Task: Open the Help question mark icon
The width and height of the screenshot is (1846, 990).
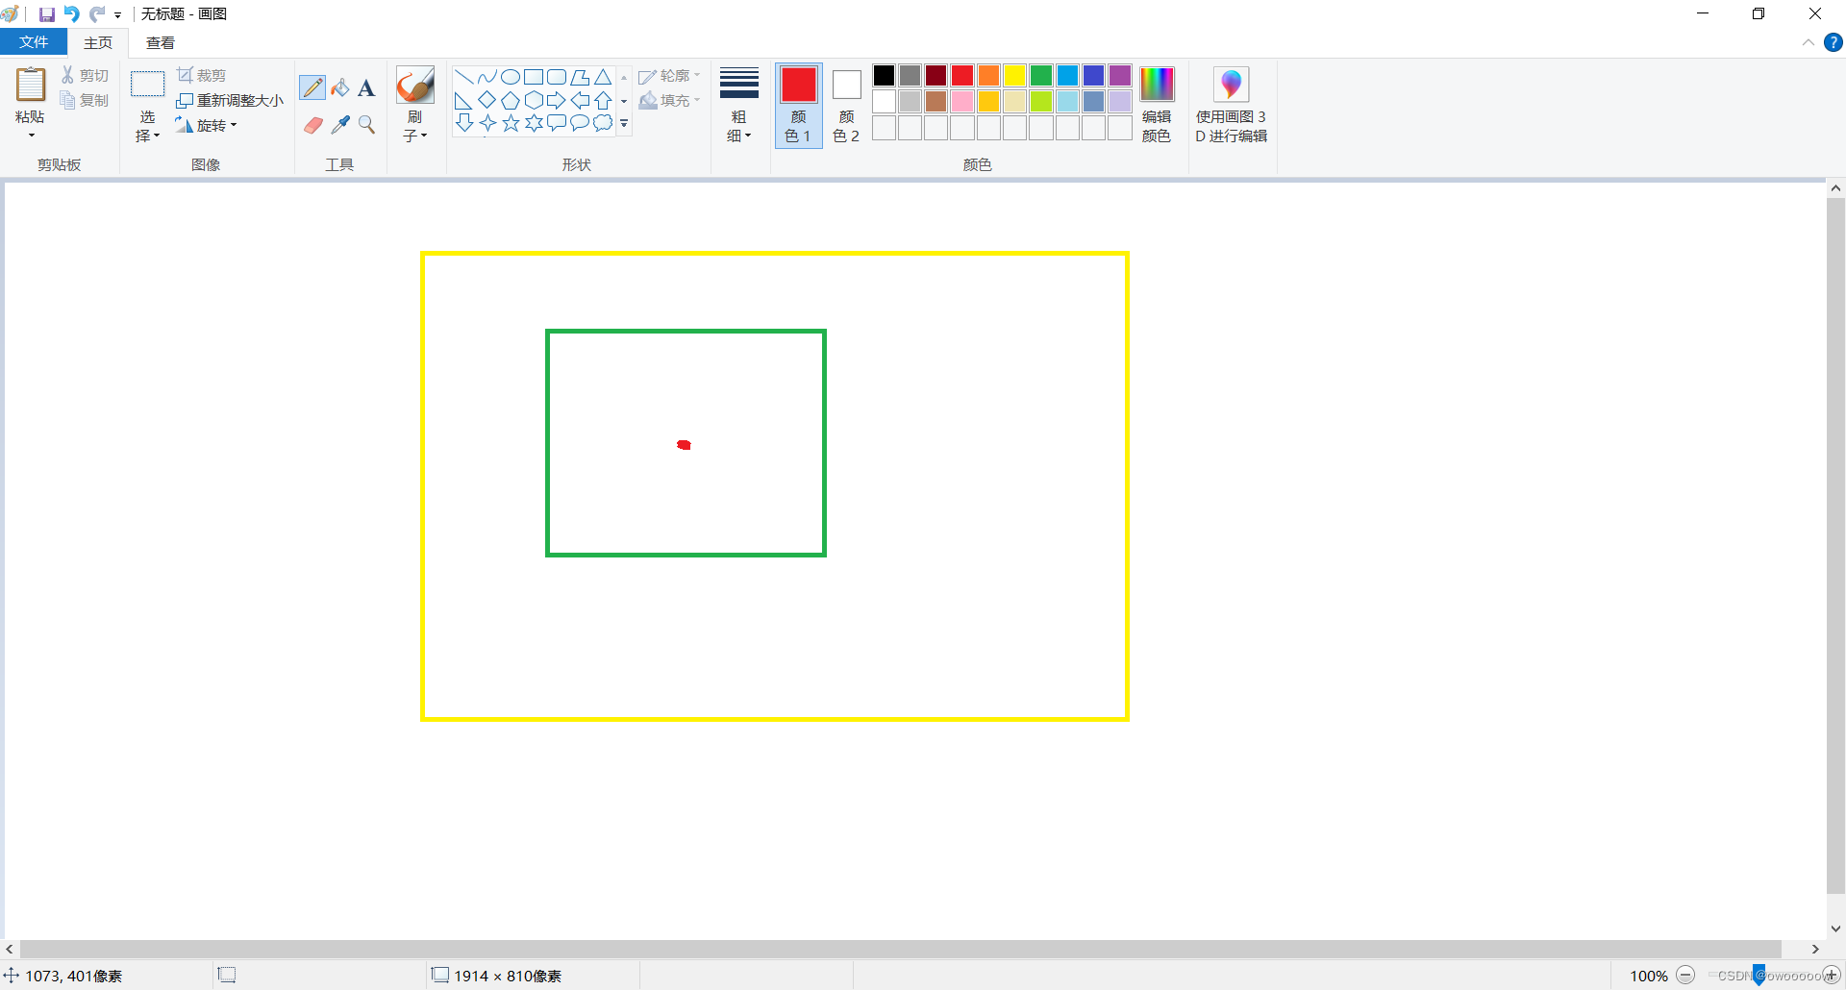Action: (1834, 42)
